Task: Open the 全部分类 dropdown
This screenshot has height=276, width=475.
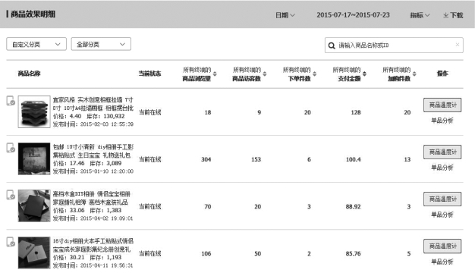Action: [101, 44]
